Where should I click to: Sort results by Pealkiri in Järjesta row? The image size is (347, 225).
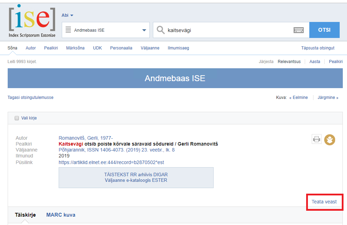pyautogui.click(x=336, y=62)
